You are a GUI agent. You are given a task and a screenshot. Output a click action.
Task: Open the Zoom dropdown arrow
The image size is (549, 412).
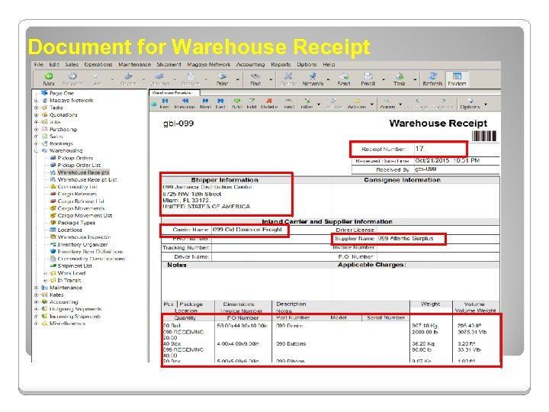[x=400, y=105]
